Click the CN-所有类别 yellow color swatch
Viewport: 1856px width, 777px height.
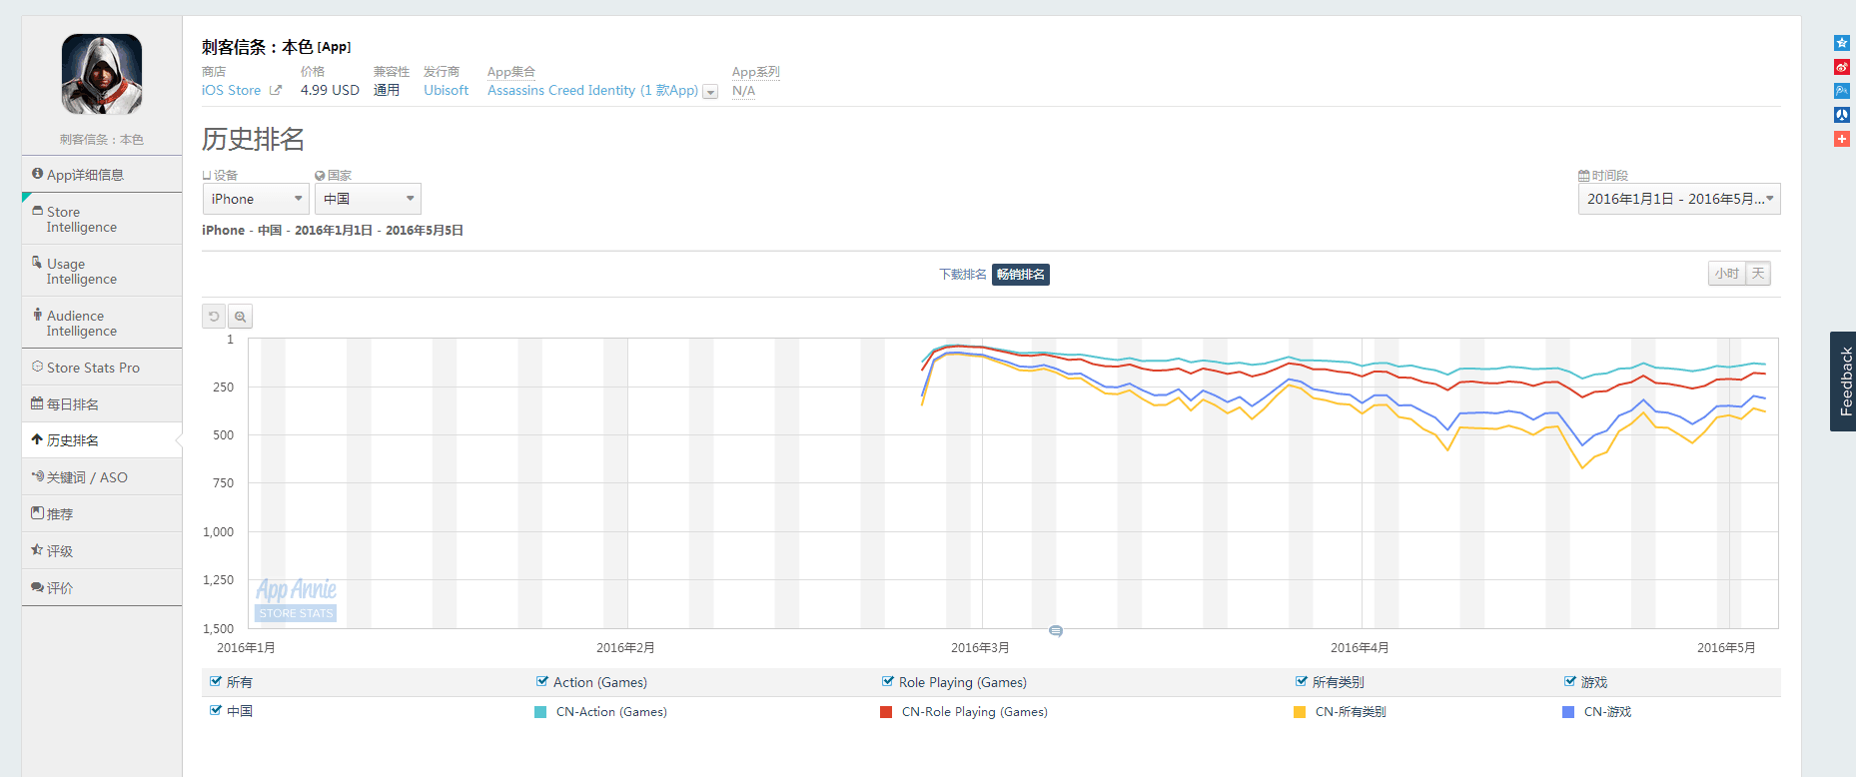1300,712
